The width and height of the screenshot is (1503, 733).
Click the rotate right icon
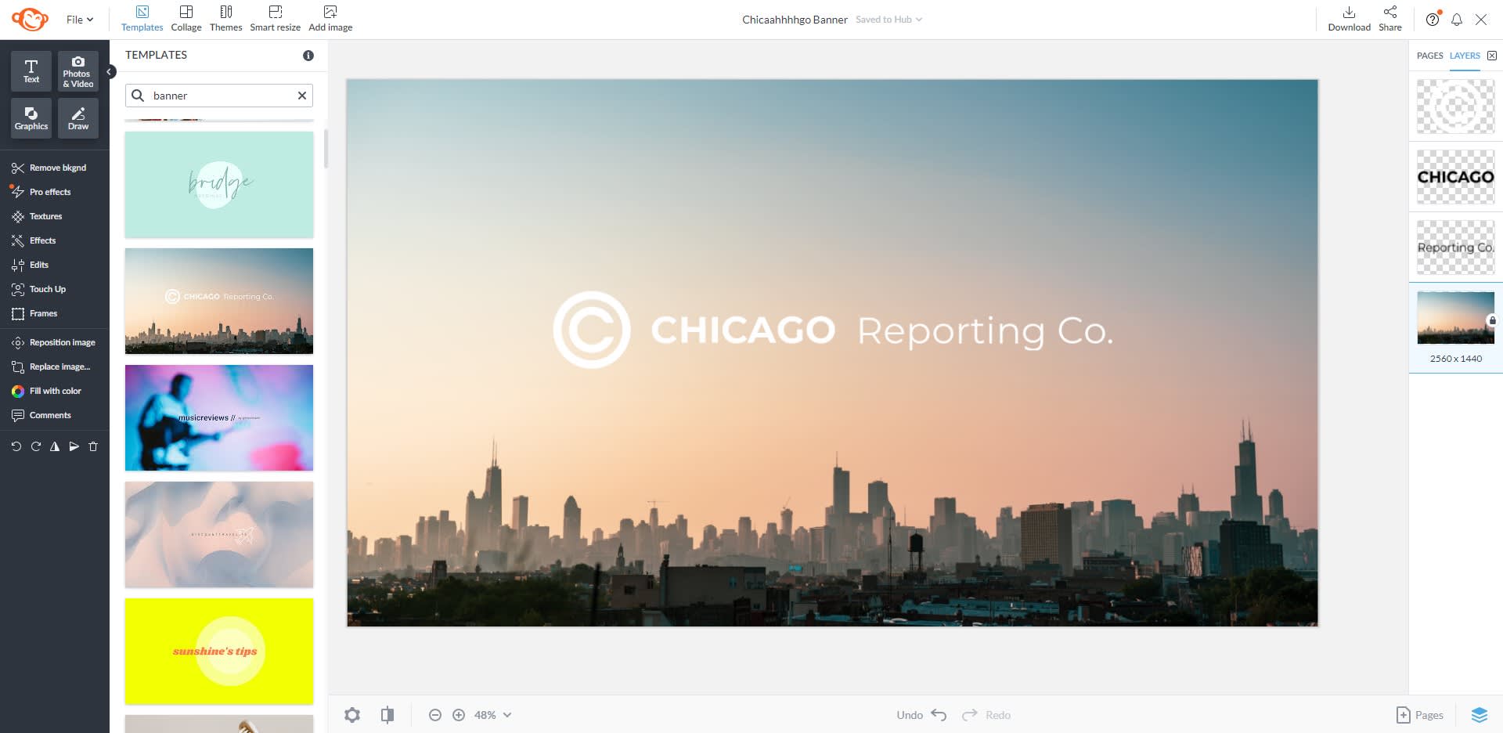[x=35, y=446]
